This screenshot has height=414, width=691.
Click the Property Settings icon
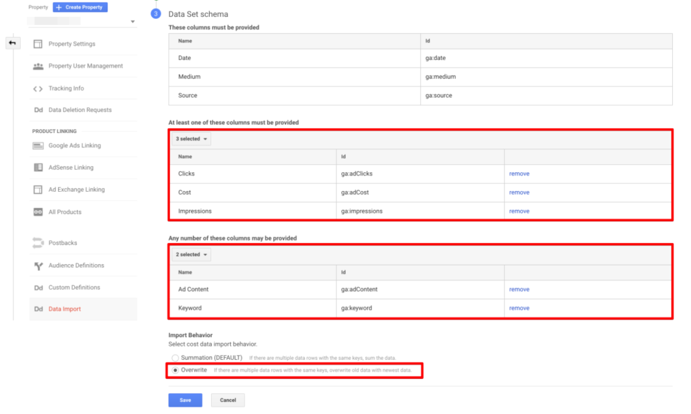click(x=38, y=44)
